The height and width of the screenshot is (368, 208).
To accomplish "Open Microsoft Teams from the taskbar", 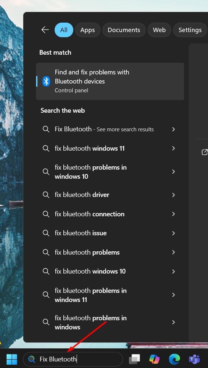I will pyautogui.click(x=195, y=359).
